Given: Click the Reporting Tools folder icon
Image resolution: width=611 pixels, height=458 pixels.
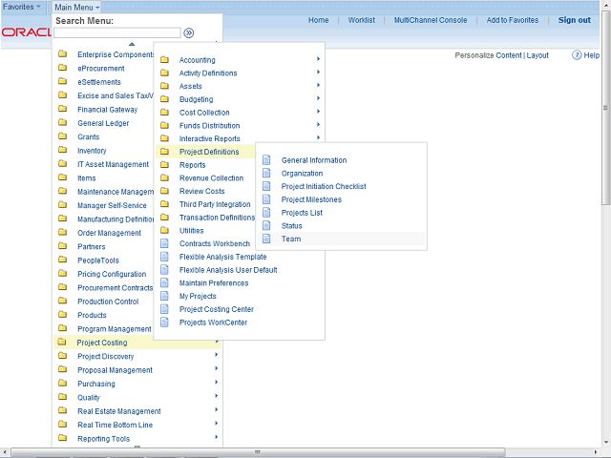Looking at the screenshot, I should point(63,439).
